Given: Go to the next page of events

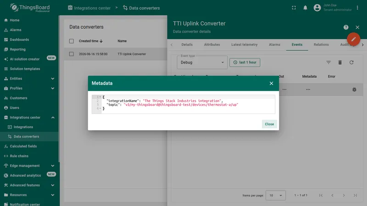Looking at the screenshot, I should click(344, 195).
